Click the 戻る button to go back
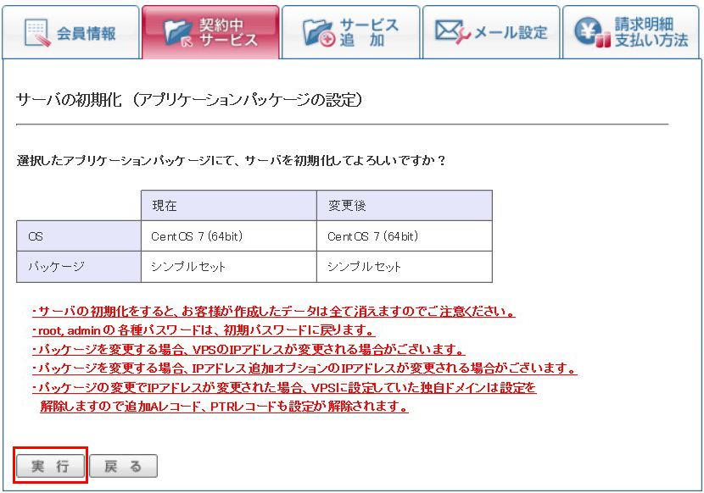The height and width of the screenshot is (493, 704). [x=123, y=466]
